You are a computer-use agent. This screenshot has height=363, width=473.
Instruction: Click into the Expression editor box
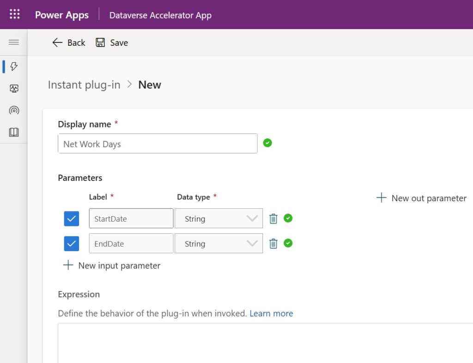(266, 343)
